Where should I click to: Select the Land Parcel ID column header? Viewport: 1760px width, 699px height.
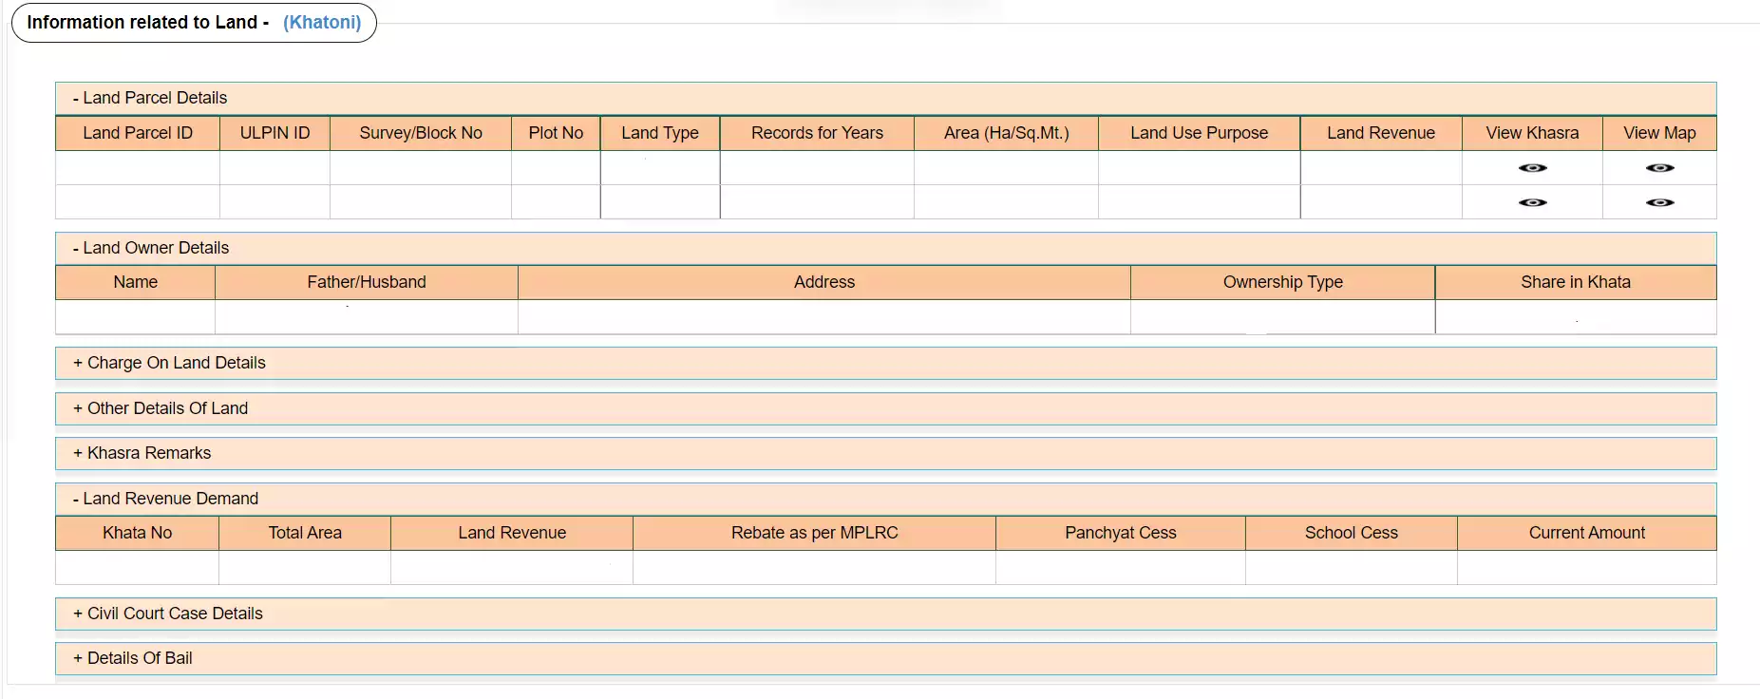(138, 133)
